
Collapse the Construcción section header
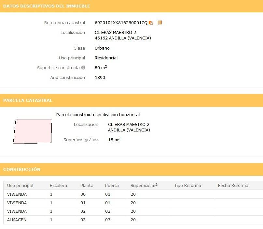click(131, 169)
